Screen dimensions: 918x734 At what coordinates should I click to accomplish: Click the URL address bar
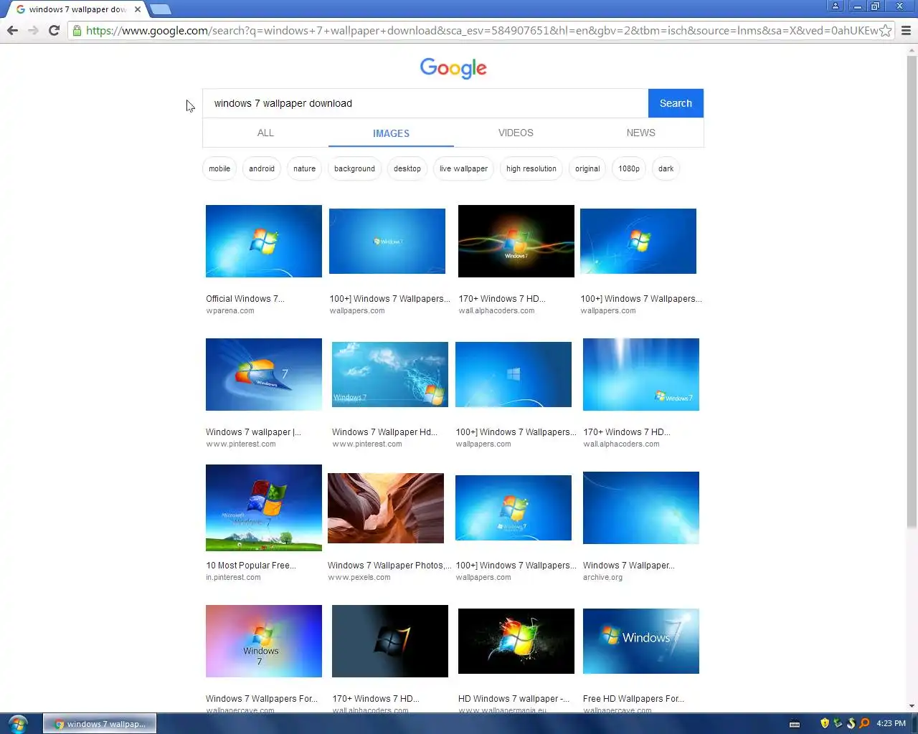[x=482, y=30]
